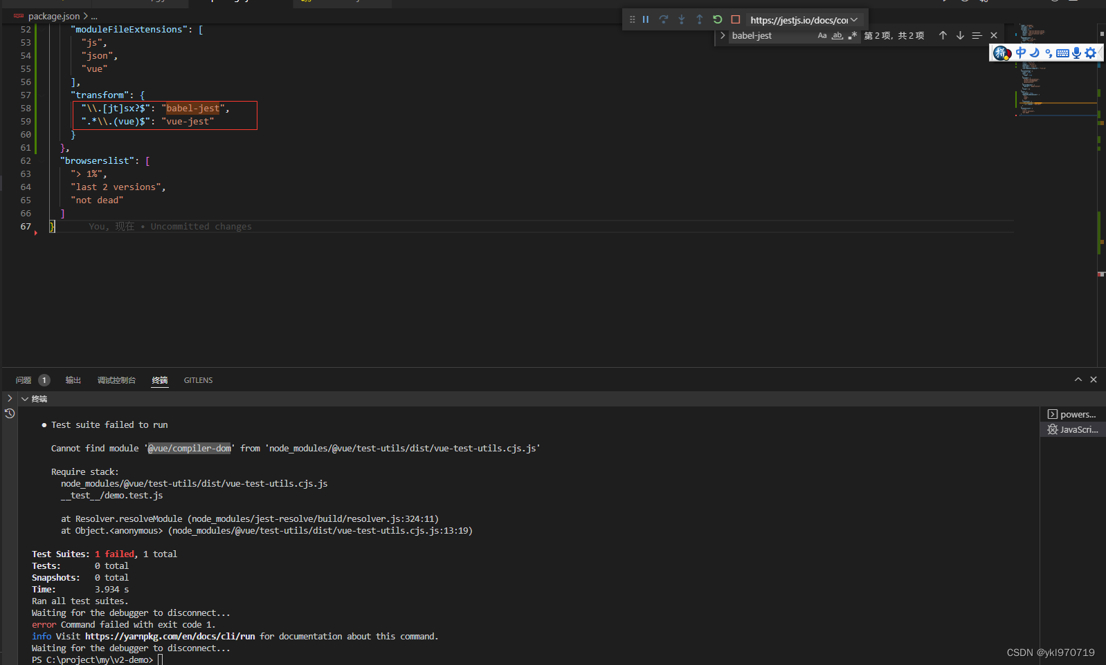Click the terminal prompt C:\project\my\v2-demo

click(x=92, y=659)
